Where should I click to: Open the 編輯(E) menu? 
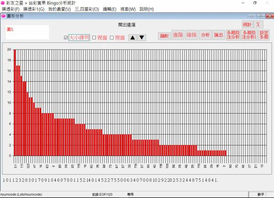tap(110, 9)
